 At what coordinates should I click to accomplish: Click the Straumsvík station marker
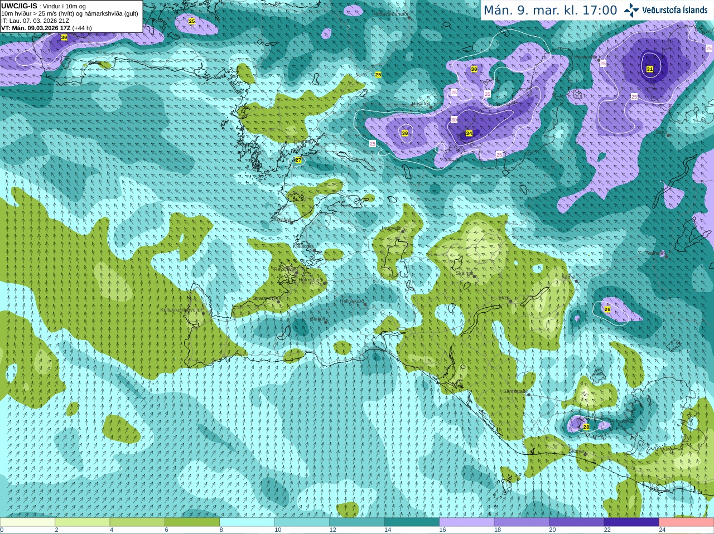(x=278, y=302)
